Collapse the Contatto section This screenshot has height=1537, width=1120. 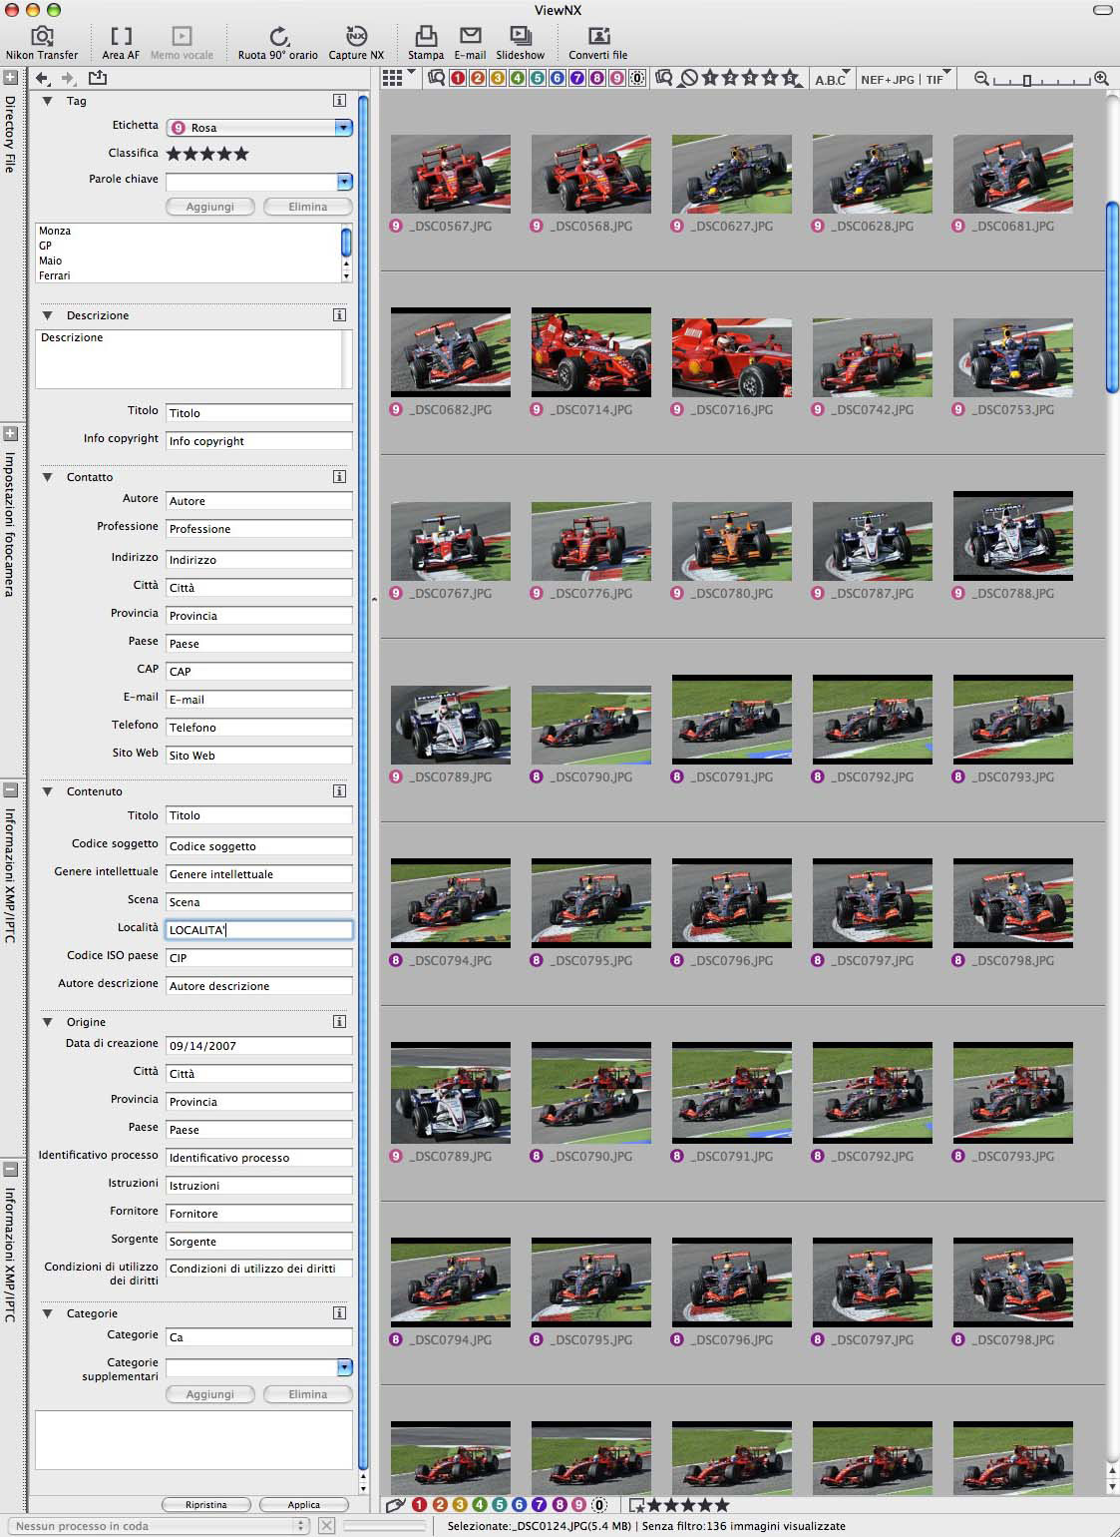point(47,477)
